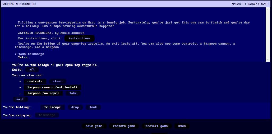This screenshot has width=272, height=134.
Task: Follow the Zeppelin Adventure by Robin Johnson link
Action: (51, 33)
